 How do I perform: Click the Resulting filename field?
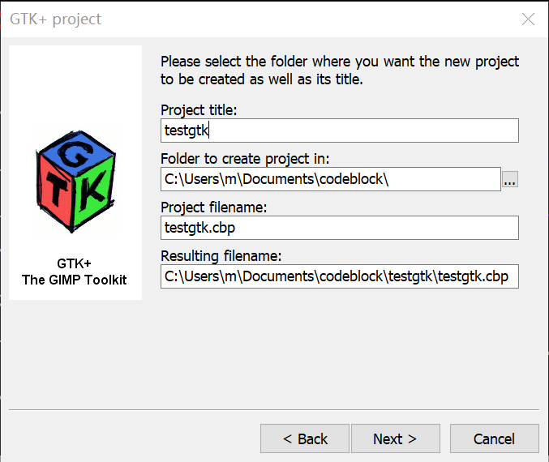pyautogui.click(x=339, y=276)
